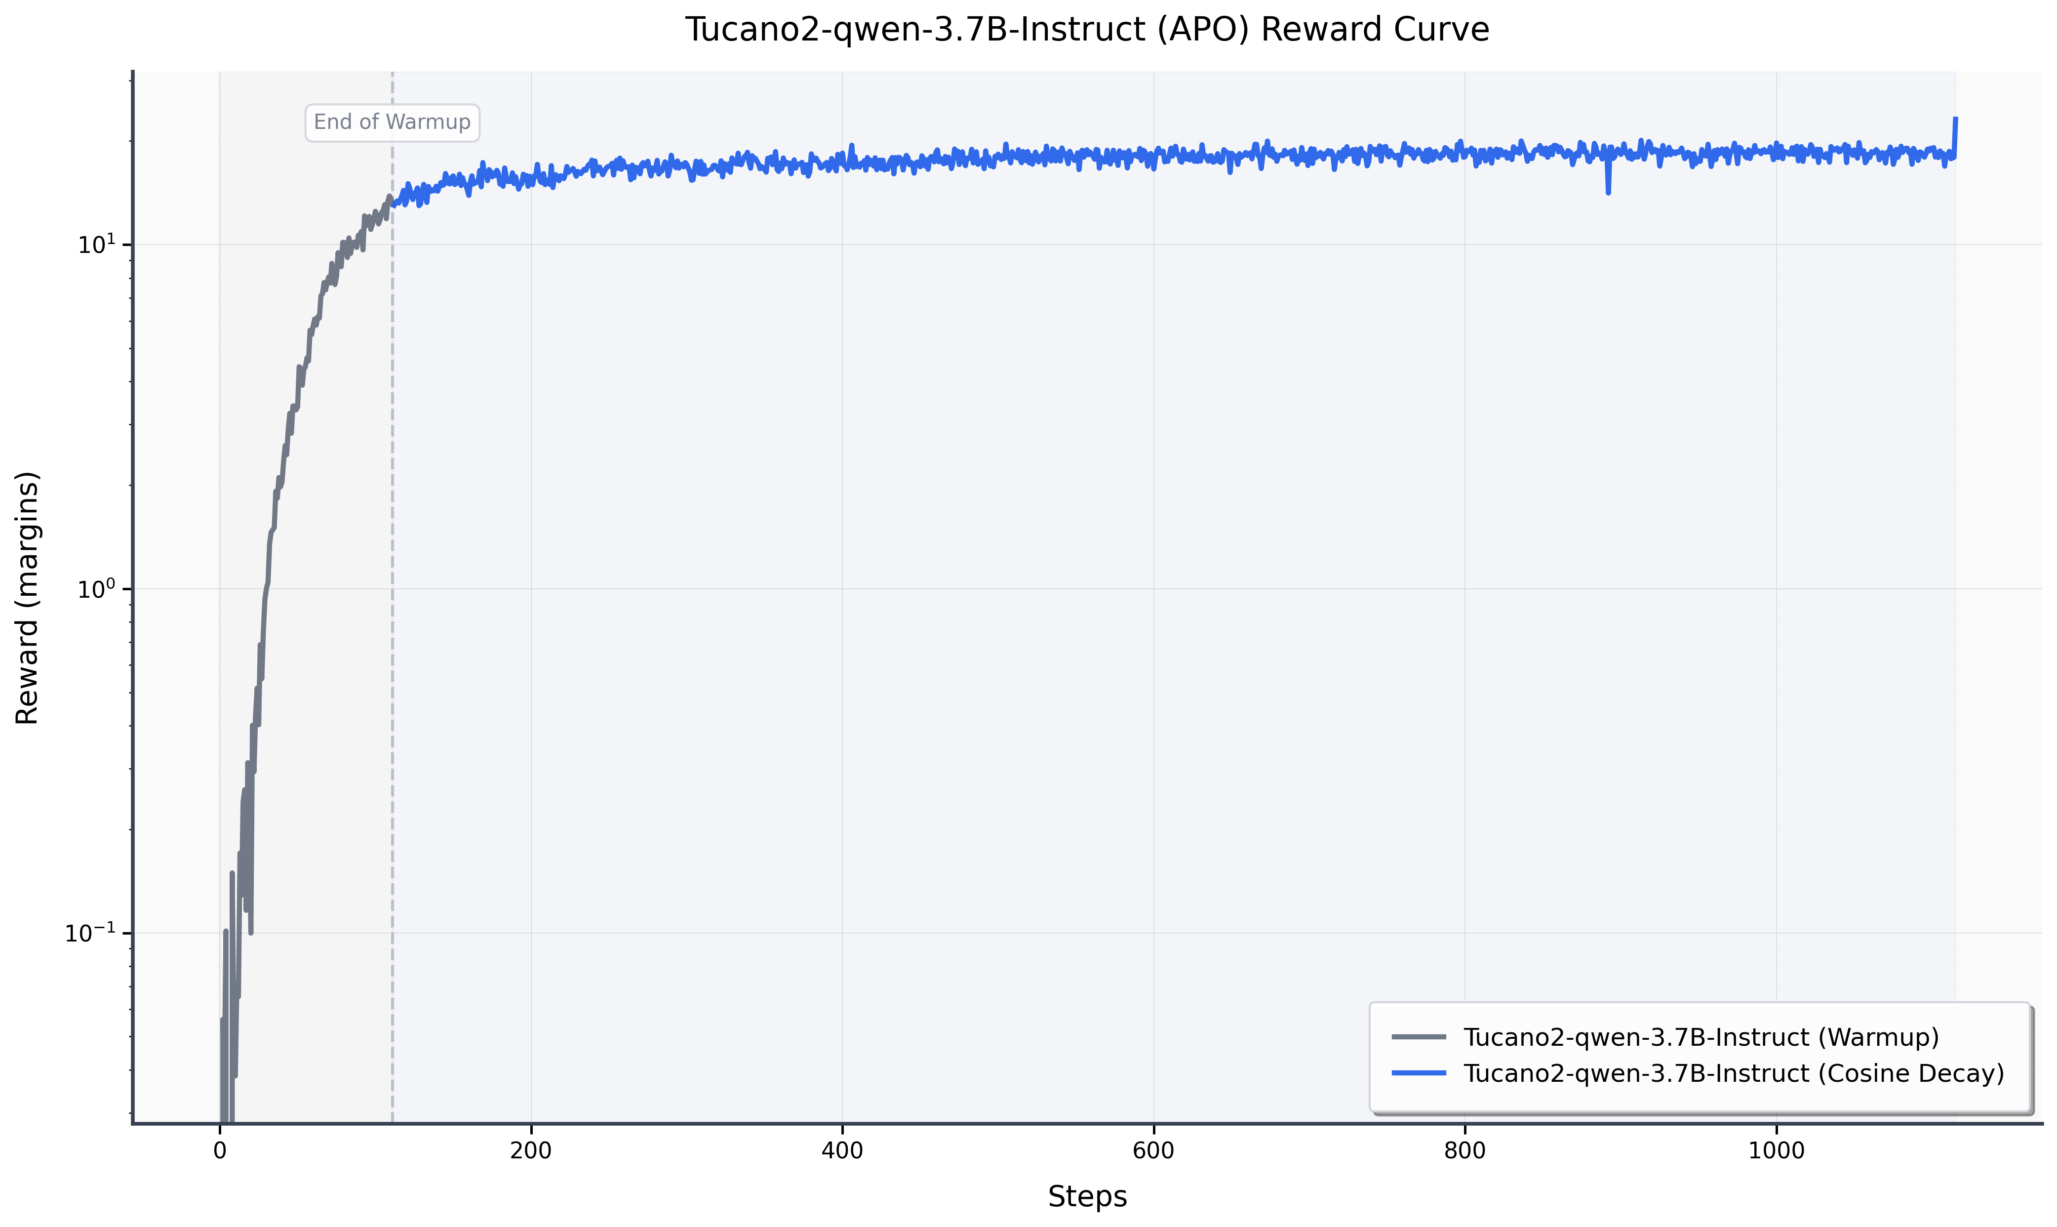
Task: Click the x-axis tick label '600'
Action: click(x=1154, y=1151)
